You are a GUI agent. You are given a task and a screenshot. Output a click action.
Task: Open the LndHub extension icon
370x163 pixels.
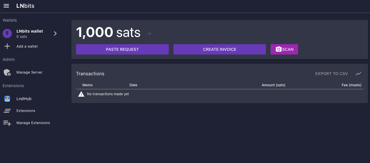(x=7, y=99)
